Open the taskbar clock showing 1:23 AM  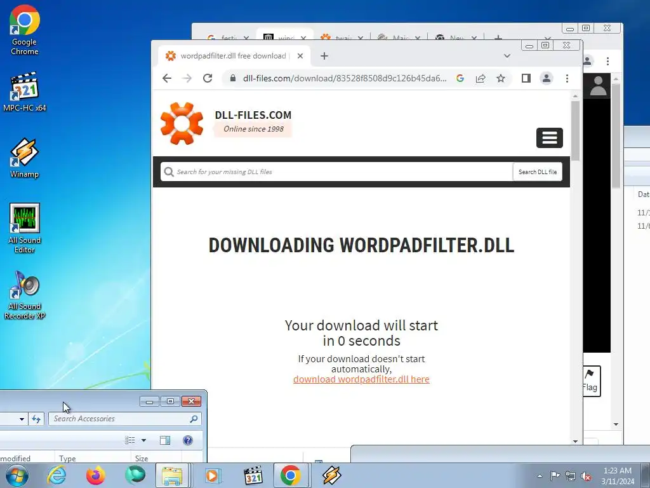point(618,476)
